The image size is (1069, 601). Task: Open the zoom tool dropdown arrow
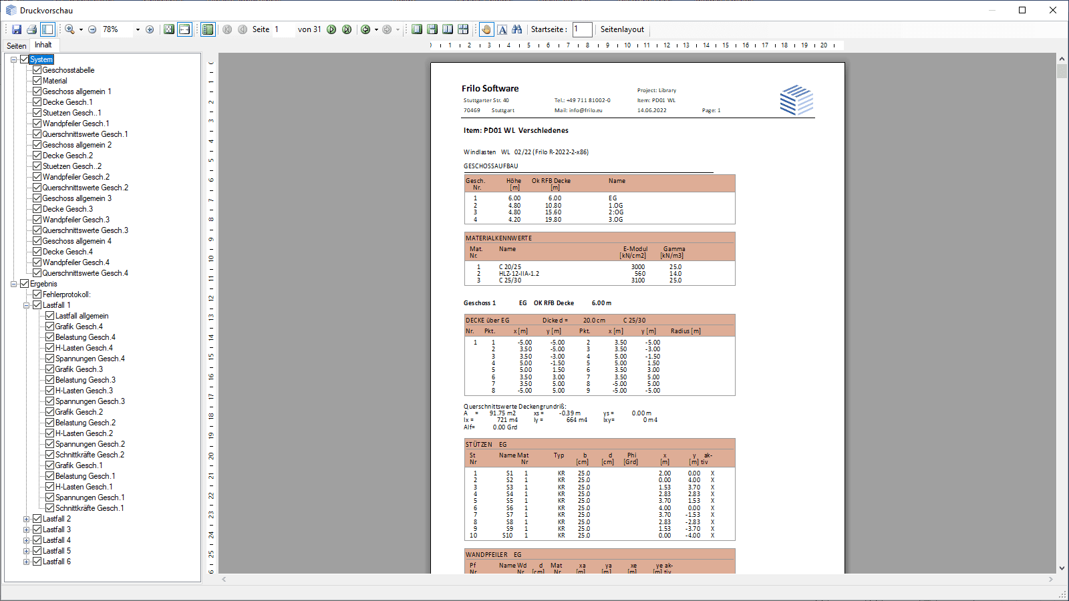click(x=81, y=29)
